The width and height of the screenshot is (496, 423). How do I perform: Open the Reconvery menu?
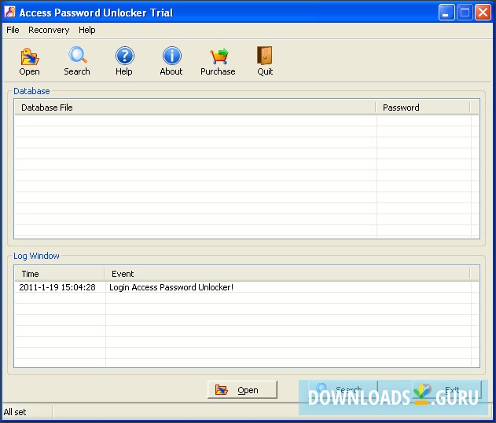49,30
